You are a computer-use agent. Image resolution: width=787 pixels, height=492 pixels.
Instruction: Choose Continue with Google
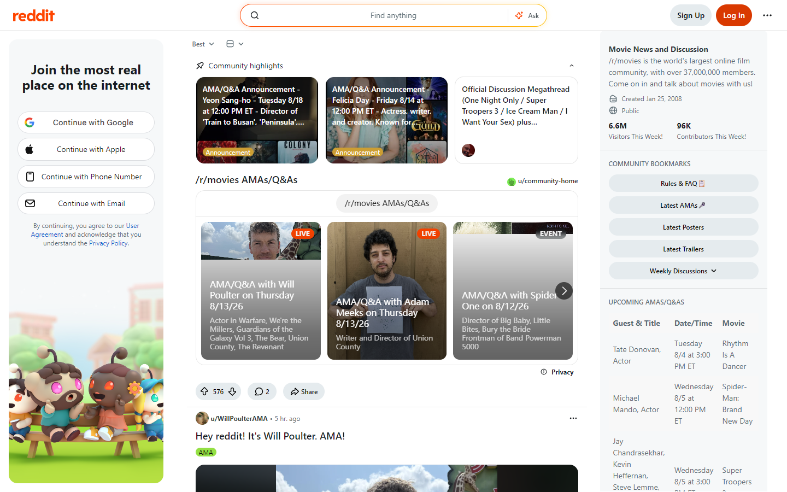(86, 122)
